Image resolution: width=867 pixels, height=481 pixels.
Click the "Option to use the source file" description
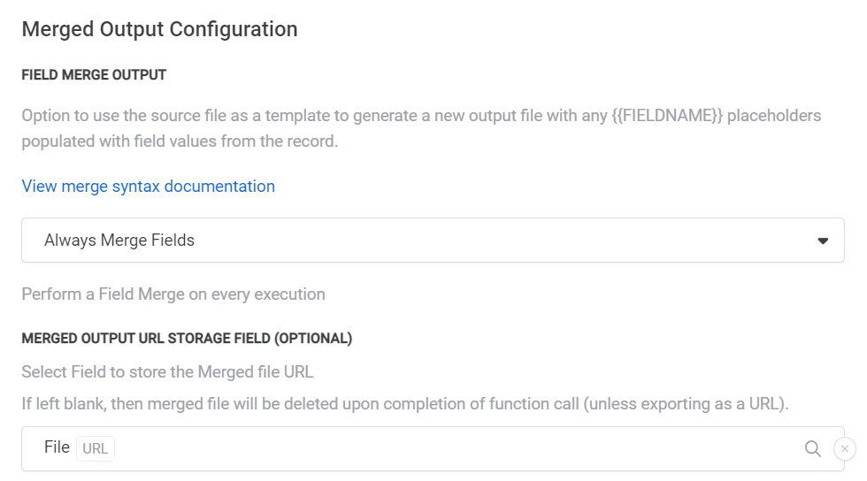point(265,116)
